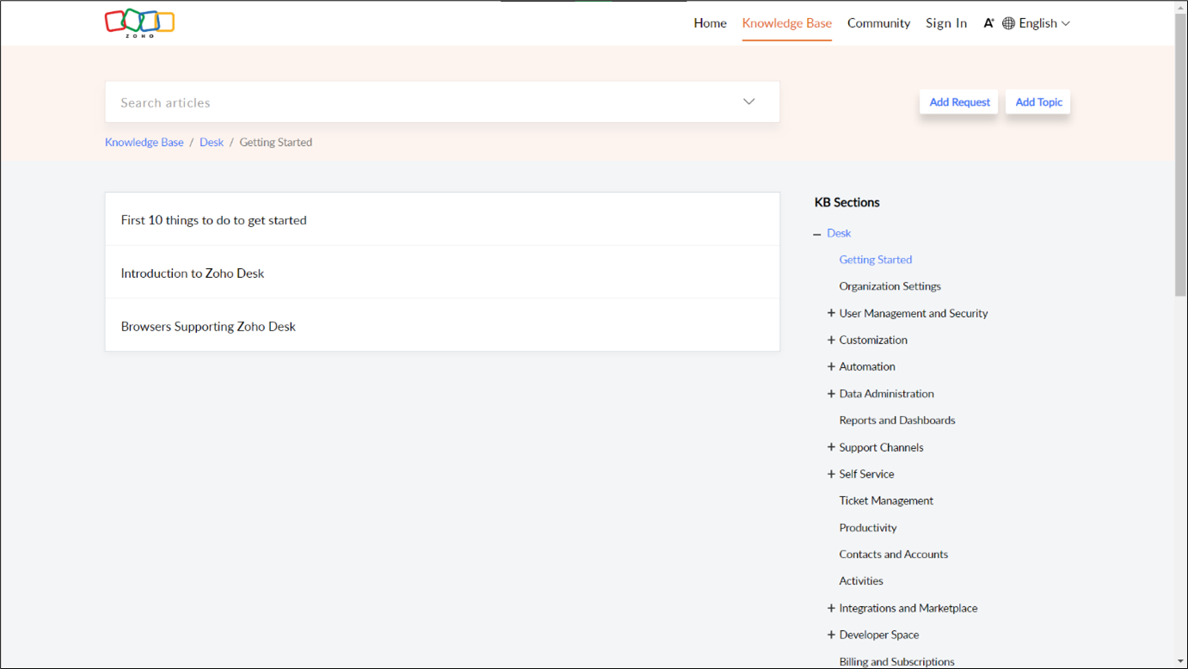This screenshot has height=669, width=1188.
Task: Click the globe language icon
Action: [x=1008, y=23]
